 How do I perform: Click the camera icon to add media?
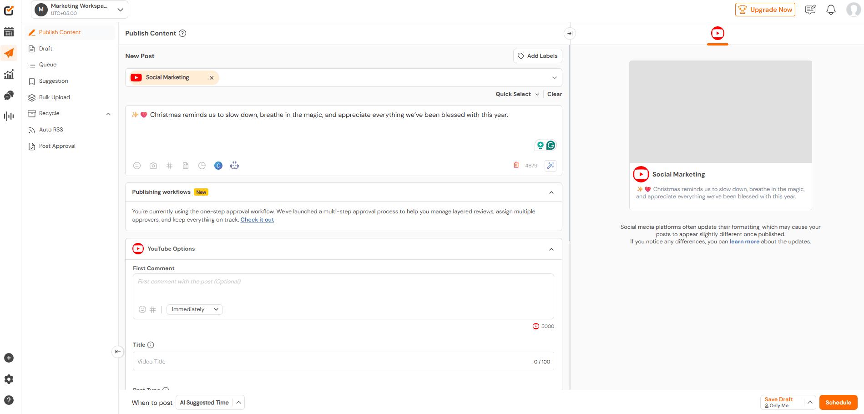[x=153, y=166]
